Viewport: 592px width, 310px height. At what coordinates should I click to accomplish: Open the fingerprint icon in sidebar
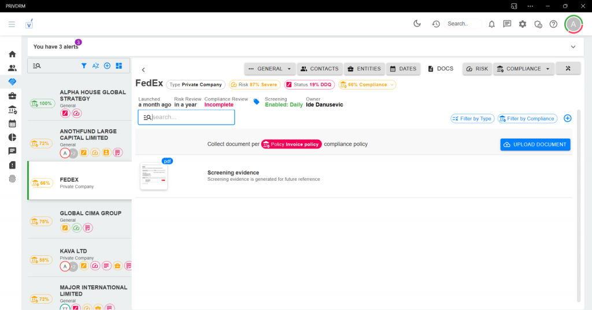pos(12,178)
